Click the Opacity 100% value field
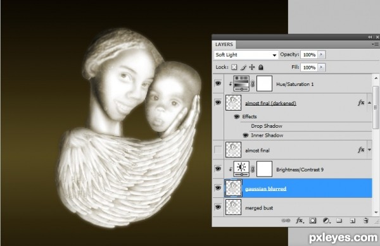 [x=309, y=54]
